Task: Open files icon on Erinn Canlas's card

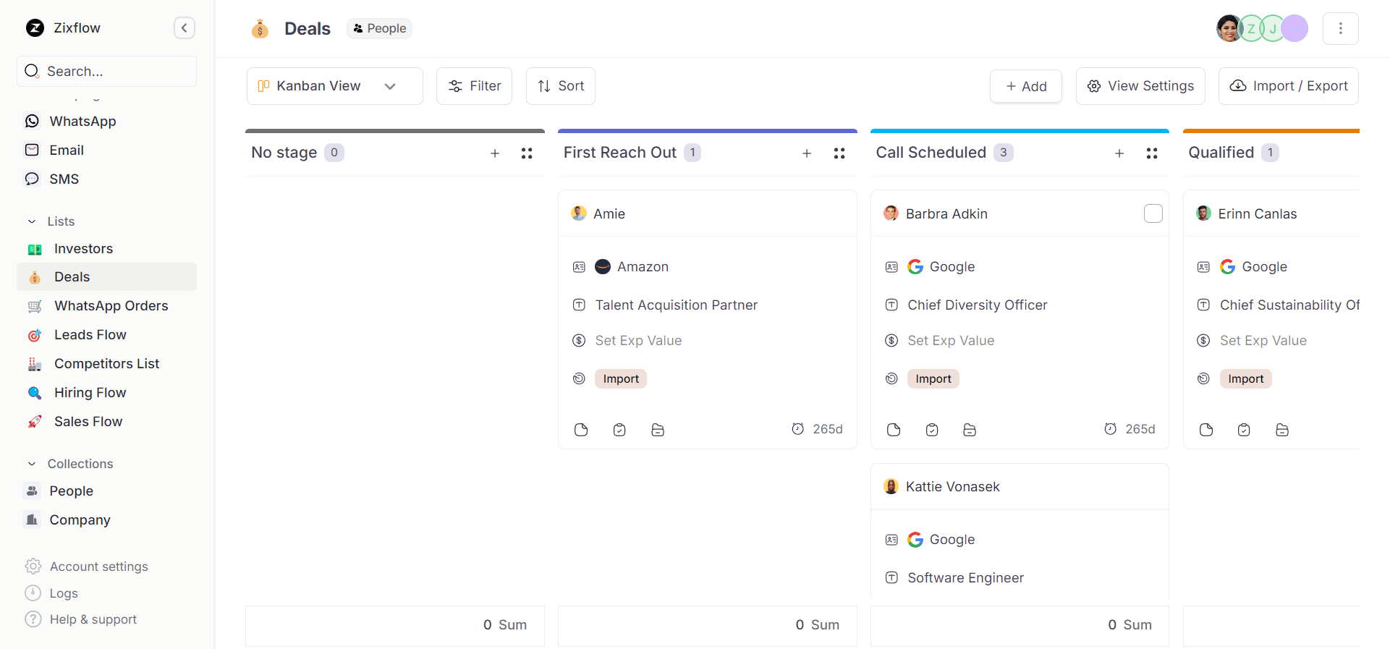Action: 1282,430
